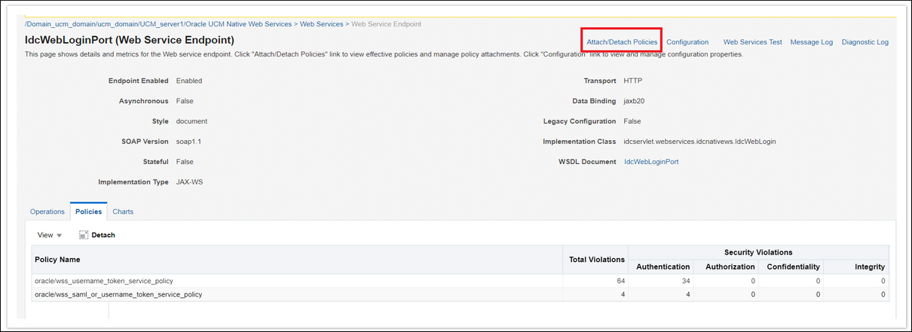This screenshot has height=332, width=912.
Task: Select oracle/wss_saml_or_username_token_service_policy row
Action: pyautogui.click(x=460, y=294)
